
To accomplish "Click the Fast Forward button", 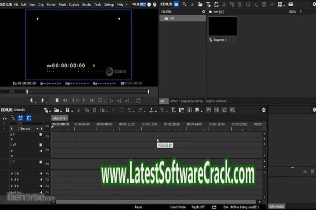I will pyautogui.click(x=92, y=100).
